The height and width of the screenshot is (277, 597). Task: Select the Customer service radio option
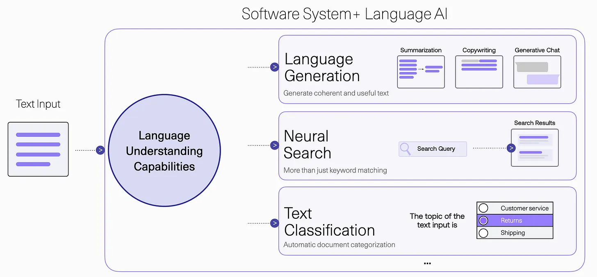pyautogui.click(x=483, y=208)
